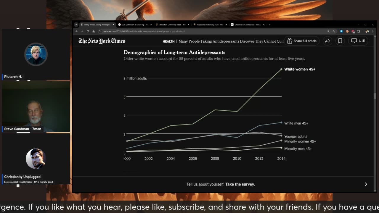
Task: Reload the current page
Action: click(88, 31)
